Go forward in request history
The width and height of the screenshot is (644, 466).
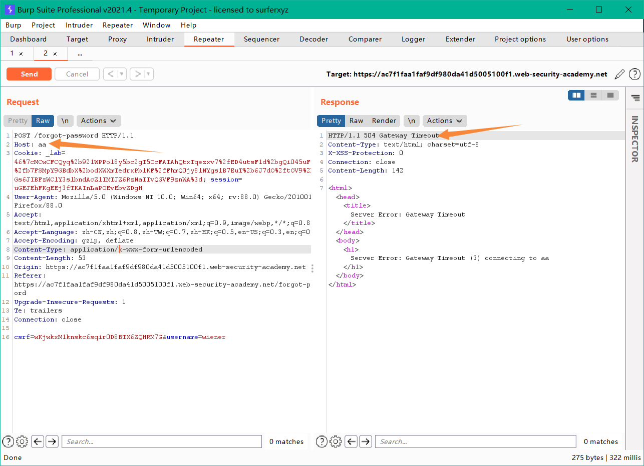coord(138,74)
